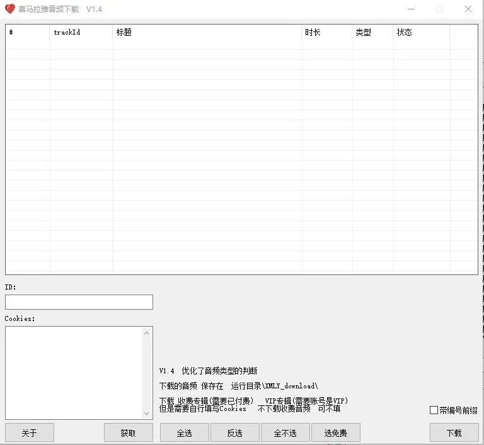Screen dimensions: 484x445
Task: Open the 关于 about dialog
Action: (30, 432)
